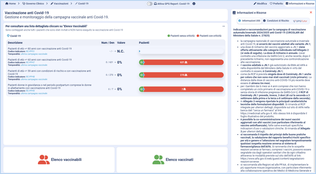This screenshot has height=174, width=316.
Task: Click the Modifica pencil button
Action: 260,4
